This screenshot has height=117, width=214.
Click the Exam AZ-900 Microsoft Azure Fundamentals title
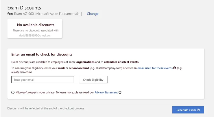pos(47,14)
